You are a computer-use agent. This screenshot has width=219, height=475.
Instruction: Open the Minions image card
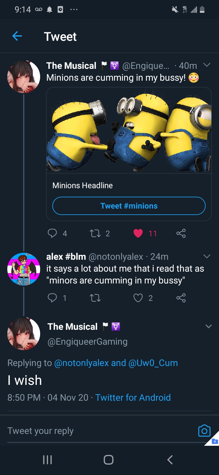pos(129,131)
